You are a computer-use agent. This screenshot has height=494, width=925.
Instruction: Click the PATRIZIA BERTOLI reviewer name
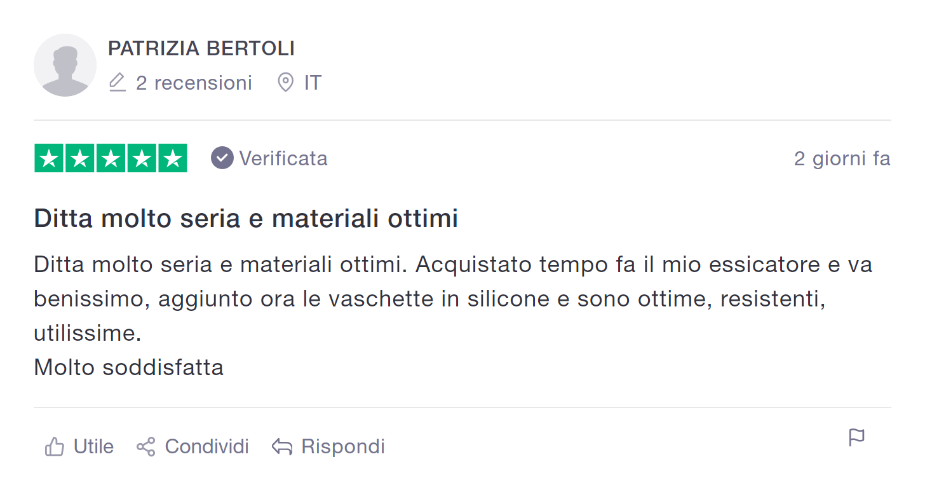(201, 48)
